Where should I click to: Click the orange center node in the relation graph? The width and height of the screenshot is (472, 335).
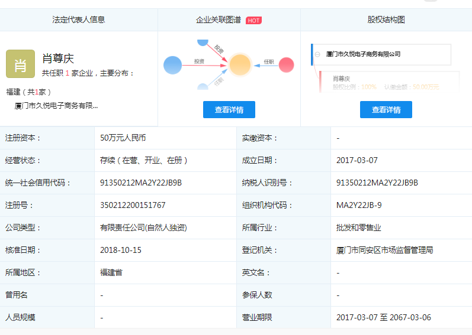(240, 65)
